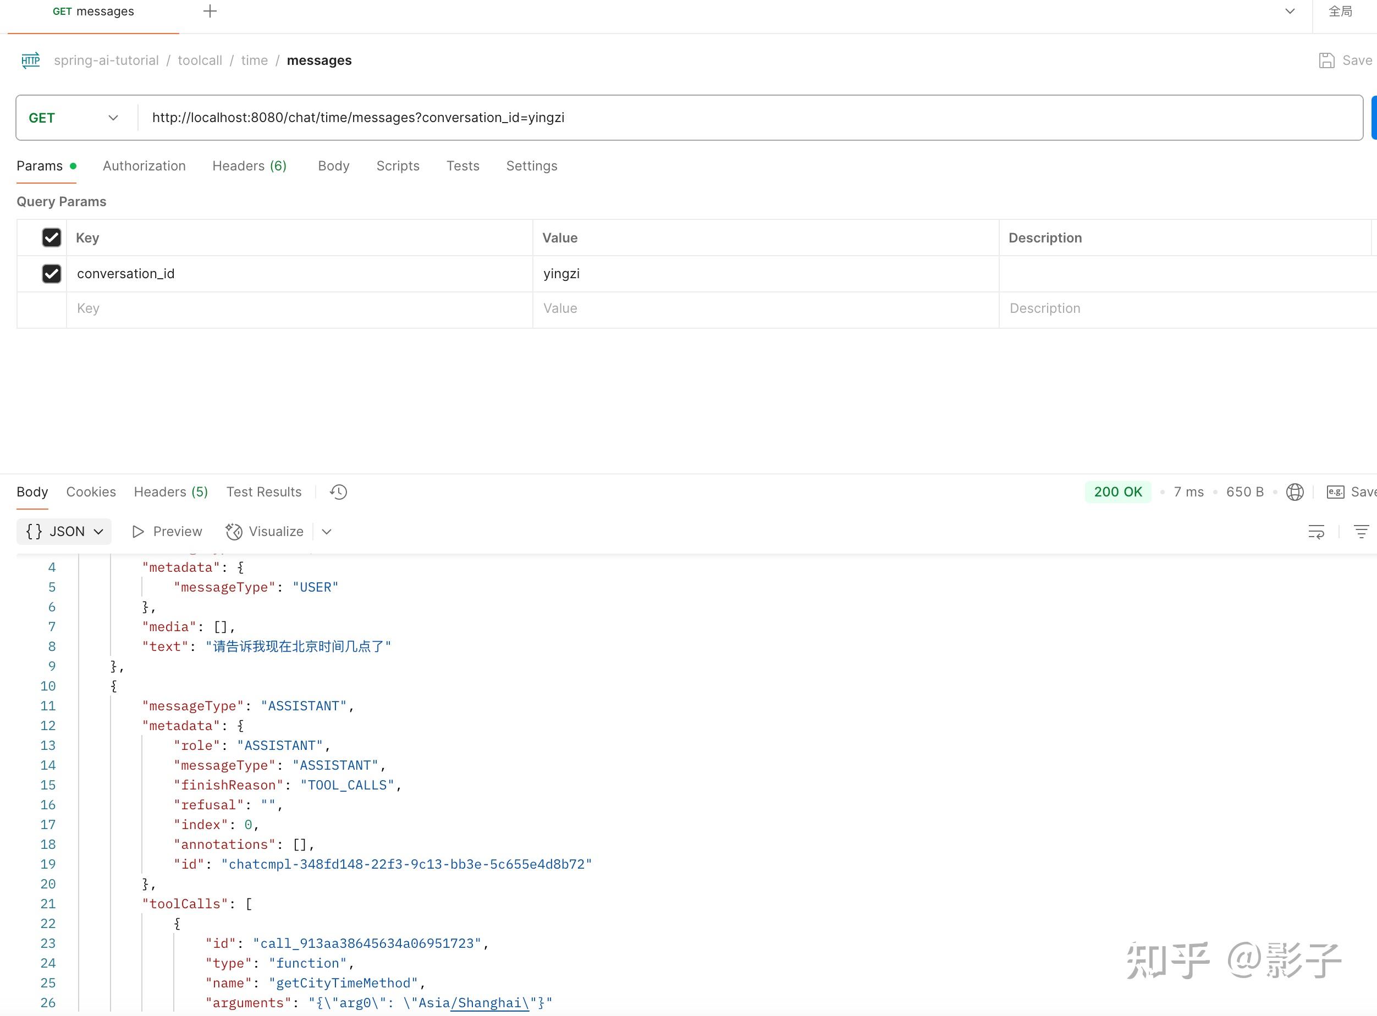Image resolution: width=1377 pixels, height=1016 pixels.
Task: Click the Preview button
Action: click(x=167, y=532)
